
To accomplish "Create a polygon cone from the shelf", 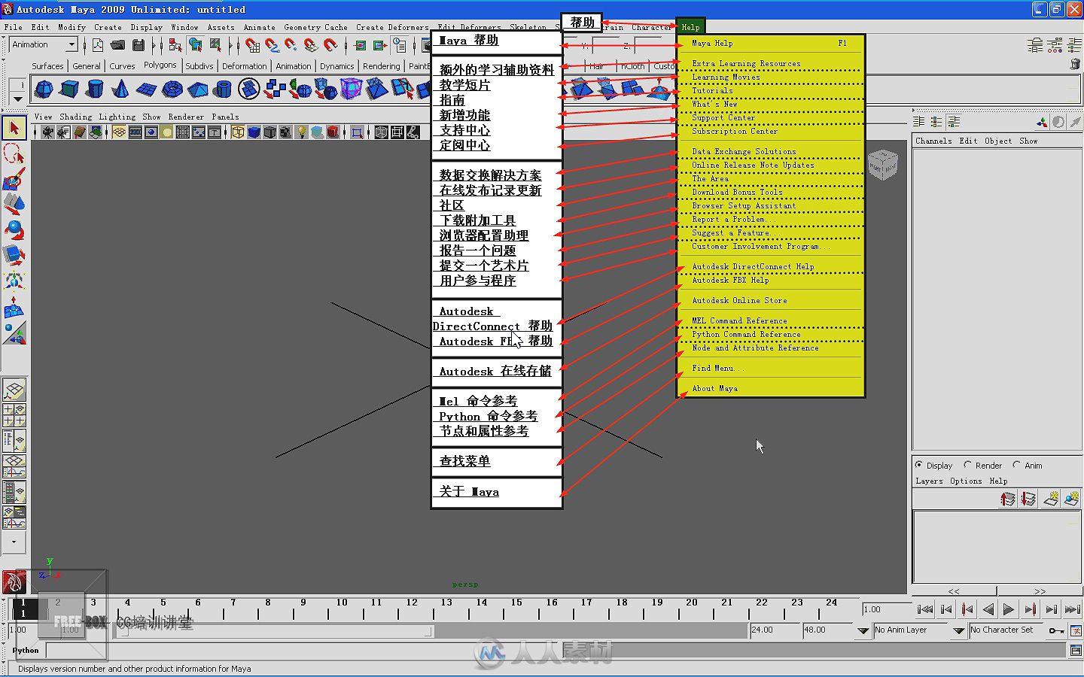I will click(120, 90).
